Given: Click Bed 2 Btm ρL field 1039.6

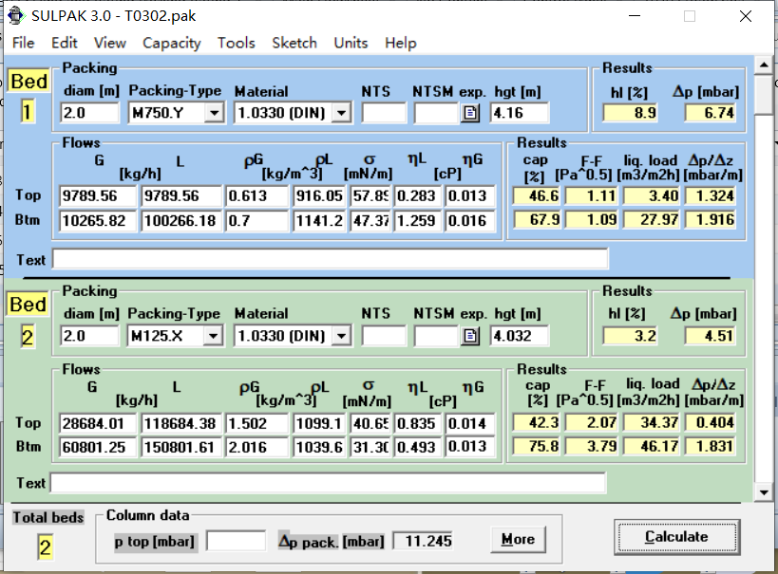Looking at the screenshot, I should click(x=319, y=447).
